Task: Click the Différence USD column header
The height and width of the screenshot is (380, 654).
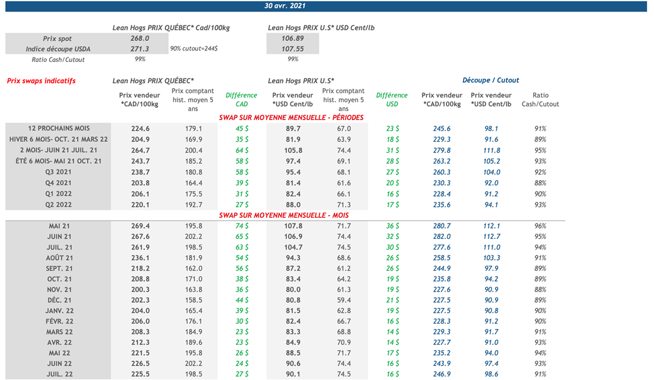Action: (x=392, y=100)
